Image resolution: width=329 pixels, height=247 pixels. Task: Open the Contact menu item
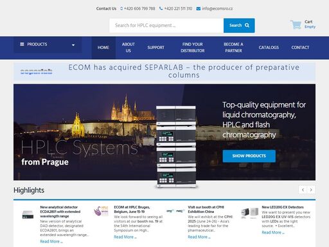300,48
